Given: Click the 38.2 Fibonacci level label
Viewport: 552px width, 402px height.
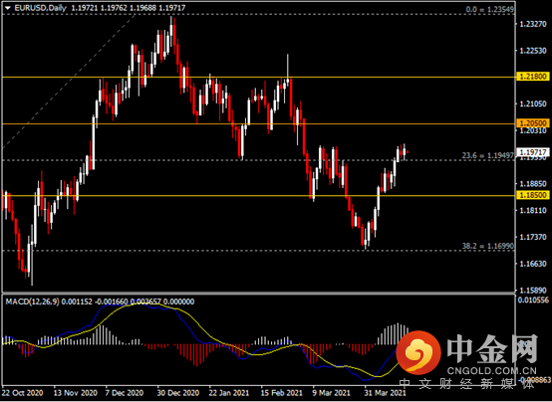Looking at the screenshot, I should click(x=487, y=246).
